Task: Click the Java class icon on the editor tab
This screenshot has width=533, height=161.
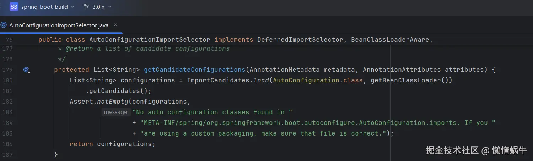Action: (x=4, y=25)
